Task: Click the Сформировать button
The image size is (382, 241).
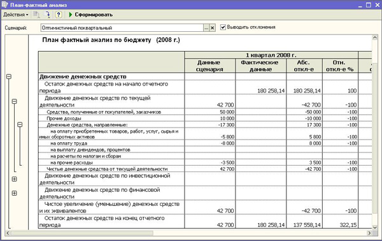Action: 91,15
